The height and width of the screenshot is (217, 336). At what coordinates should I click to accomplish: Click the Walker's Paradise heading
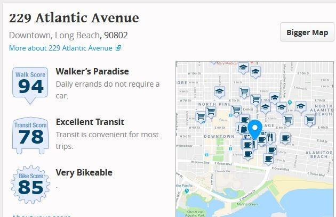click(92, 71)
